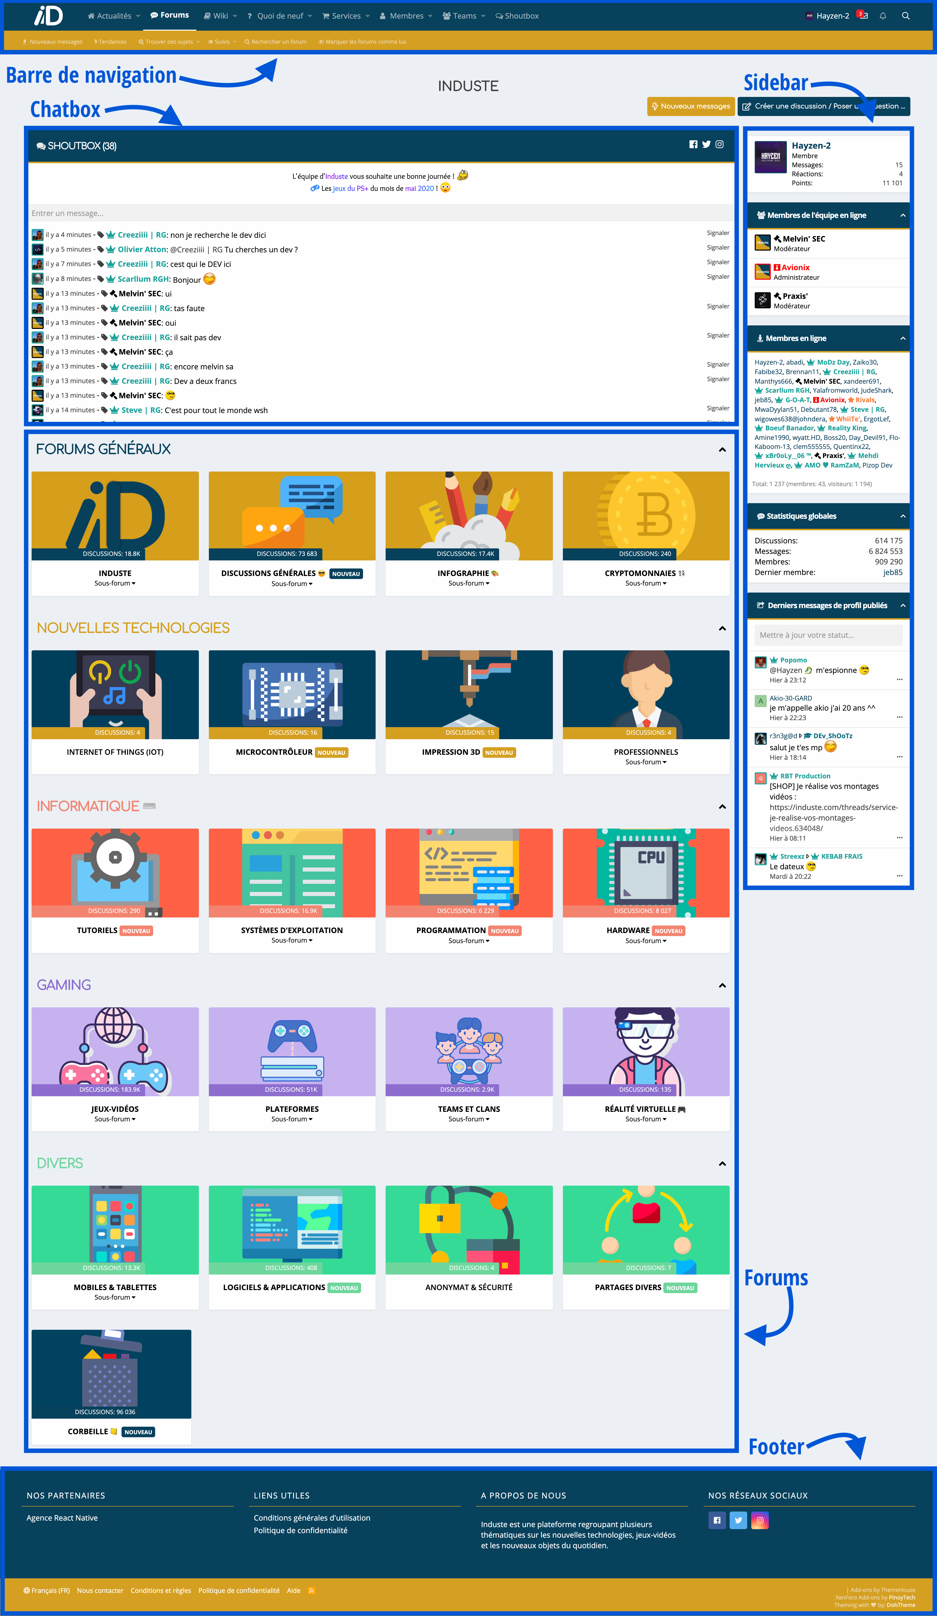
Task: Click Créer une discussion button
Action: click(824, 106)
